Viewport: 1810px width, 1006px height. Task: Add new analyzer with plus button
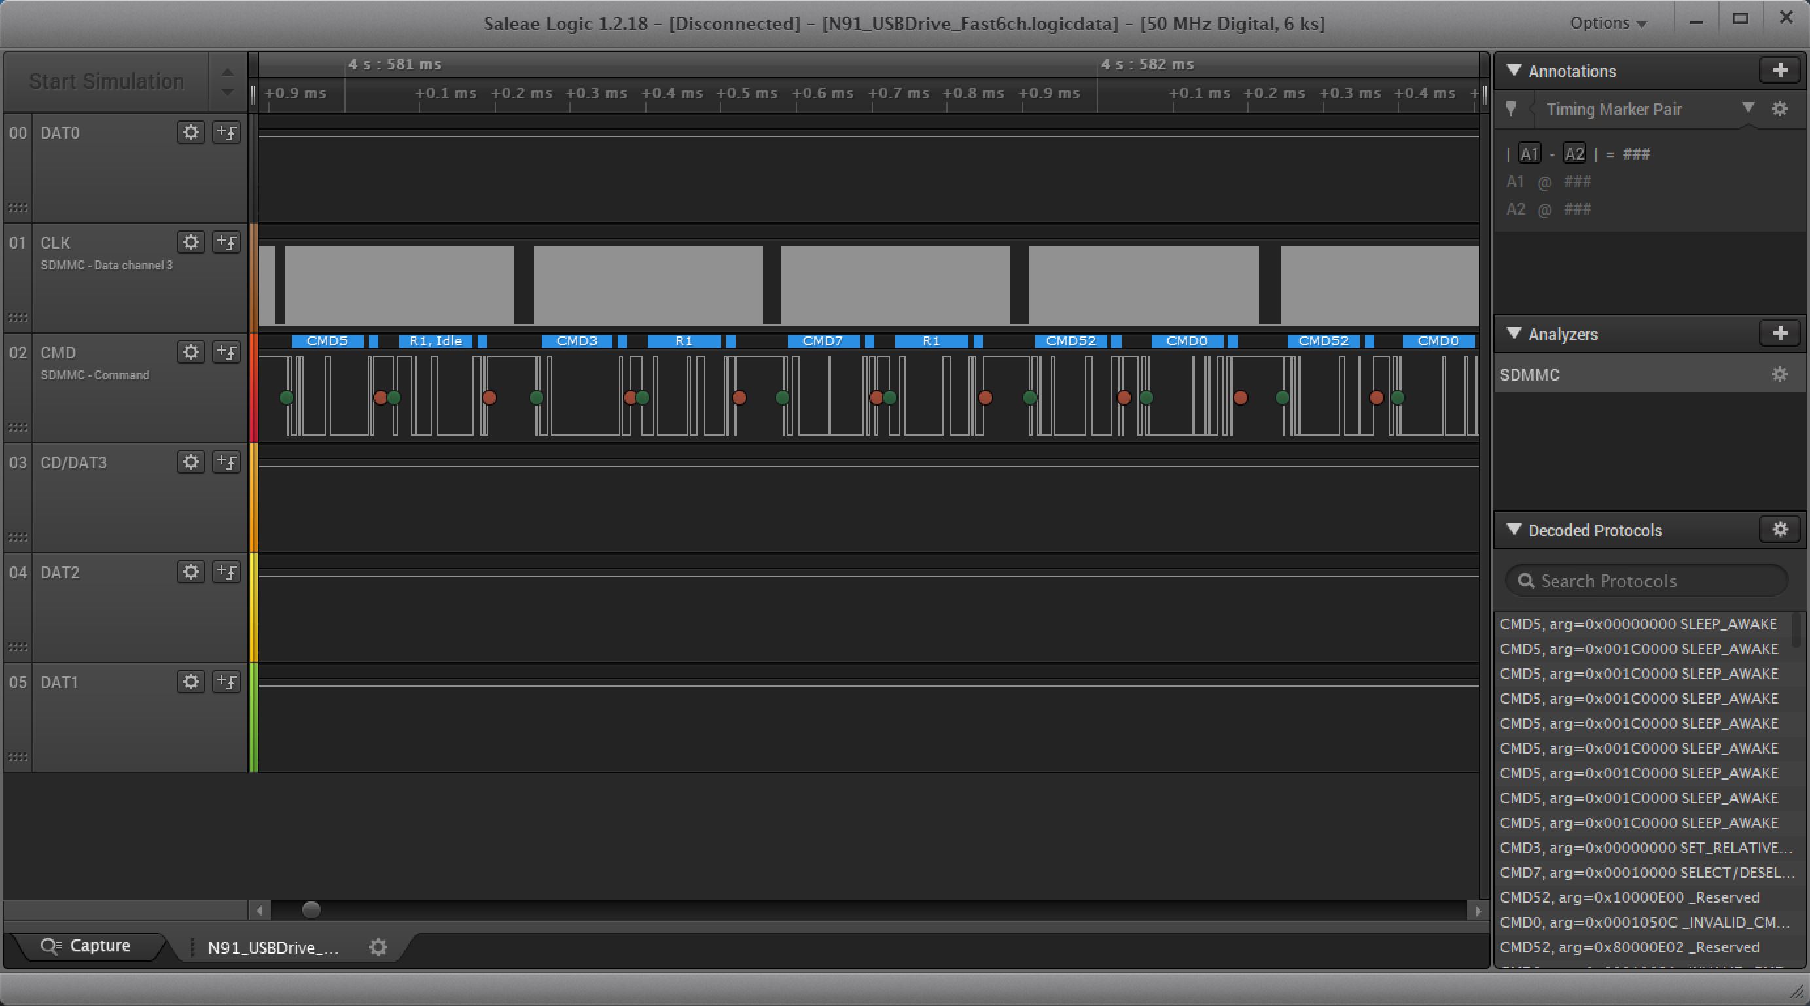1779,334
